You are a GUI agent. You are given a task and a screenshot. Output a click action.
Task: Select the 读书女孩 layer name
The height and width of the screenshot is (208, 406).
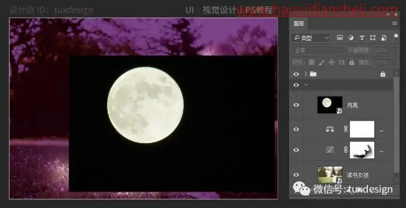[x=358, y=175]
